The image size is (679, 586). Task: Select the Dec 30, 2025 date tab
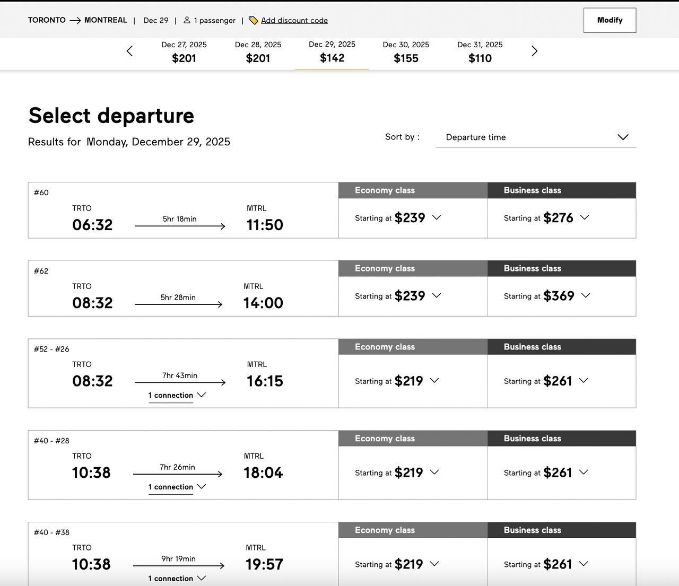coord(406,52)
